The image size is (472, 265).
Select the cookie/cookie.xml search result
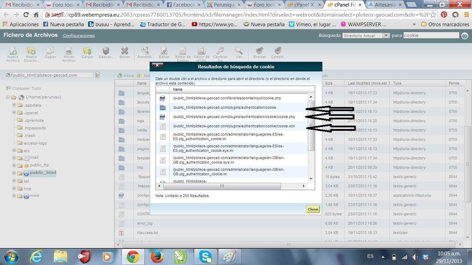(x=232, y=126)
